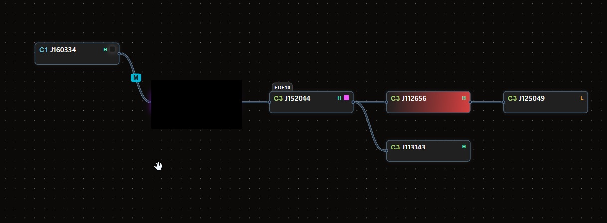This screenshot has height=223, width=607.
Task: Click the input handle on J152044's left edge
Action: (x=269, y=102)
